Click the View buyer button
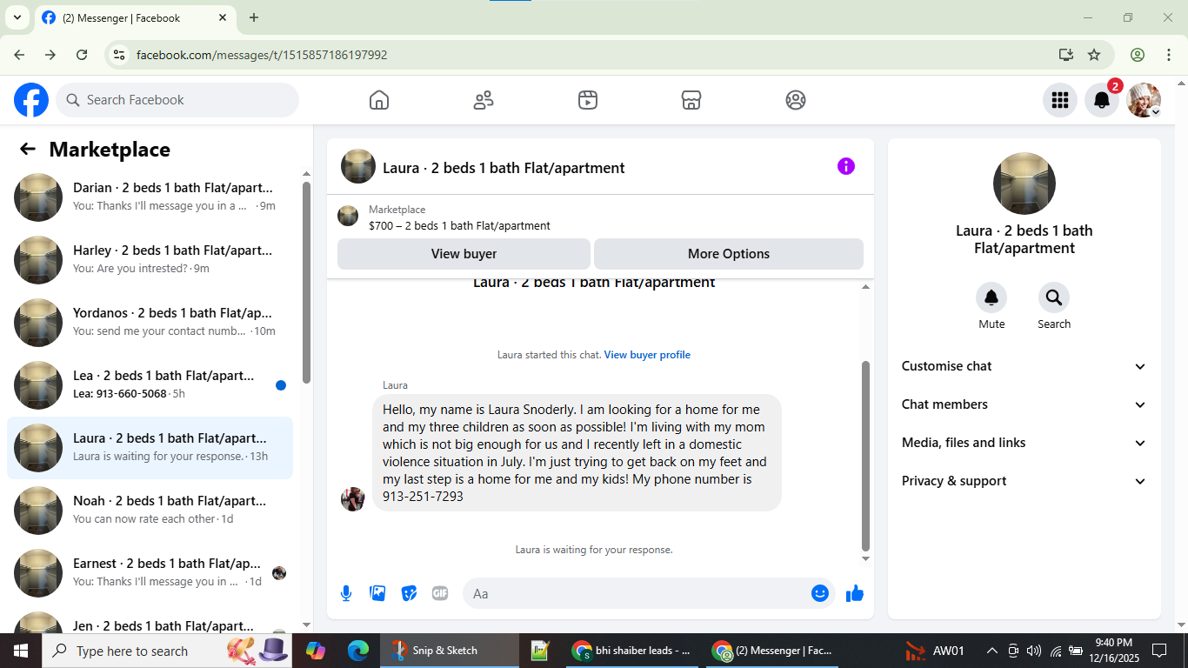Image resolution: width=1188 pixels, height=668 pixels. click(x=464, y=254)
